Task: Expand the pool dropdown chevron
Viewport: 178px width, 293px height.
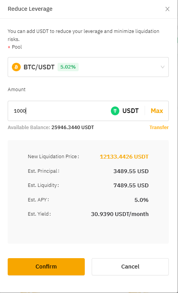Action: [163, 67]
